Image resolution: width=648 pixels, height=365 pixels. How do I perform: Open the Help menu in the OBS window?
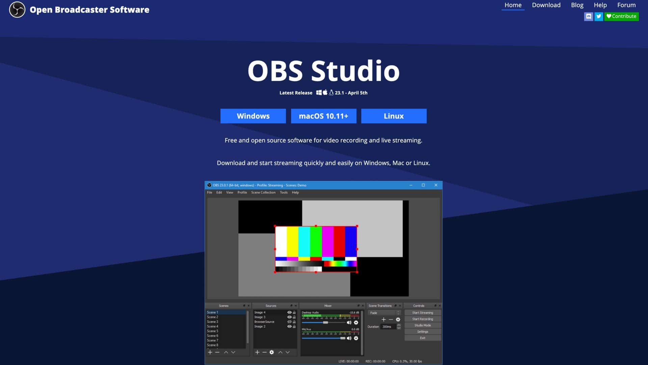pyautogui.click(x=295, y=192)
